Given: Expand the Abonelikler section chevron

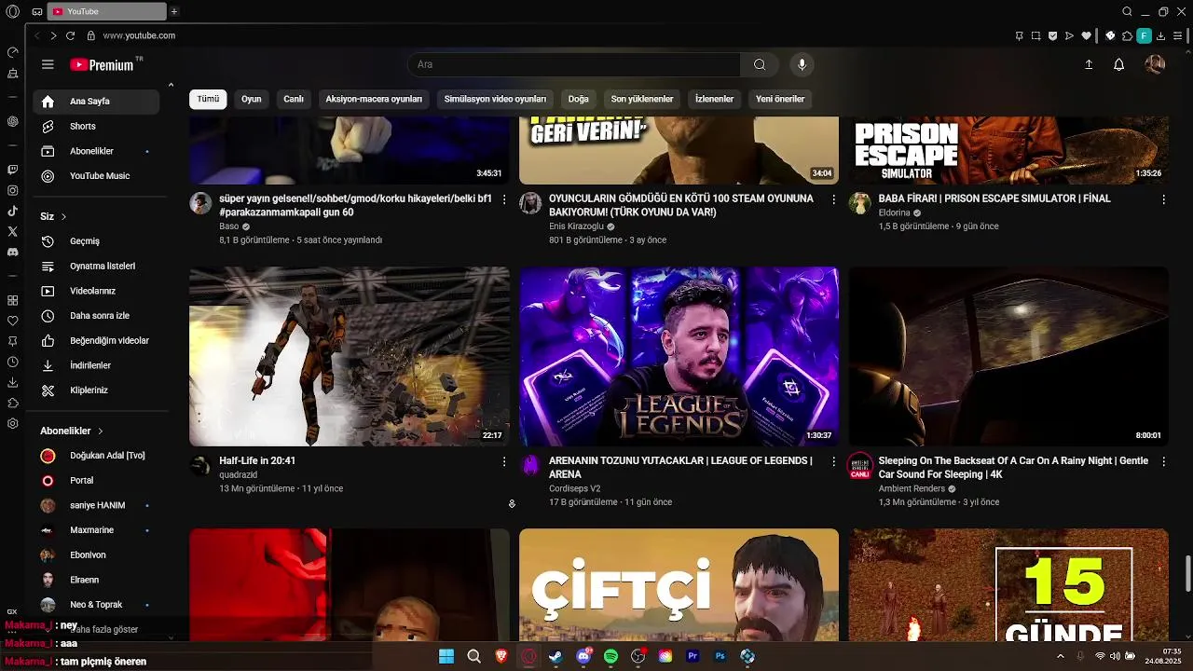Looking at the screenshot, I should (101, 431).
